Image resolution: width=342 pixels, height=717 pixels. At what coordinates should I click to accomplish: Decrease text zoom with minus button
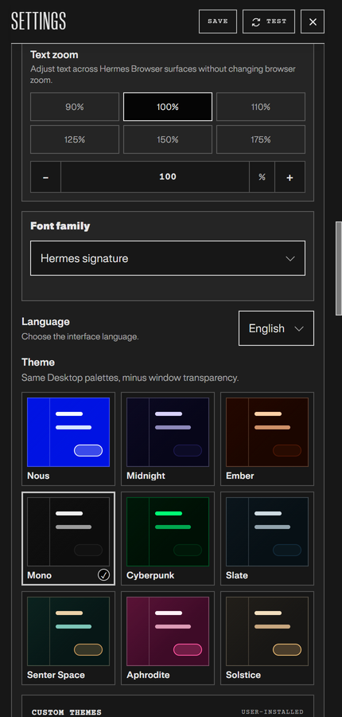(x=45, y=177)
